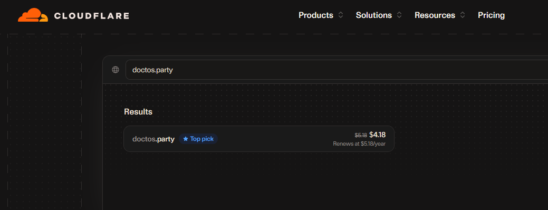
Task: Click the globe icon beside search field
Action: (x=116, y=70)
